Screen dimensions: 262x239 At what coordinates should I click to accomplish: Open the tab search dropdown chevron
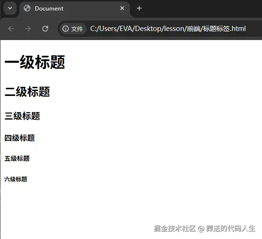(x=10, y=8)
